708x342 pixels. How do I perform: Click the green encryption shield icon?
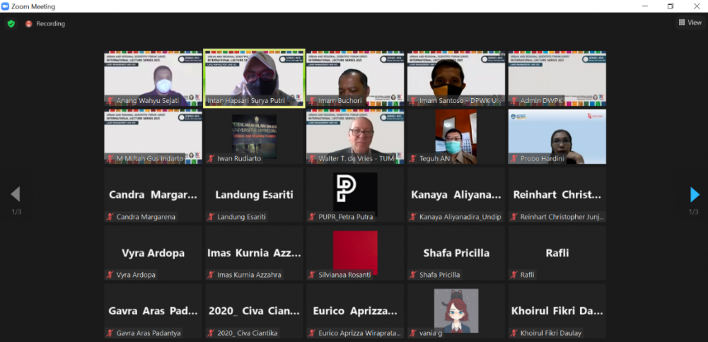[x=11, y=23]
